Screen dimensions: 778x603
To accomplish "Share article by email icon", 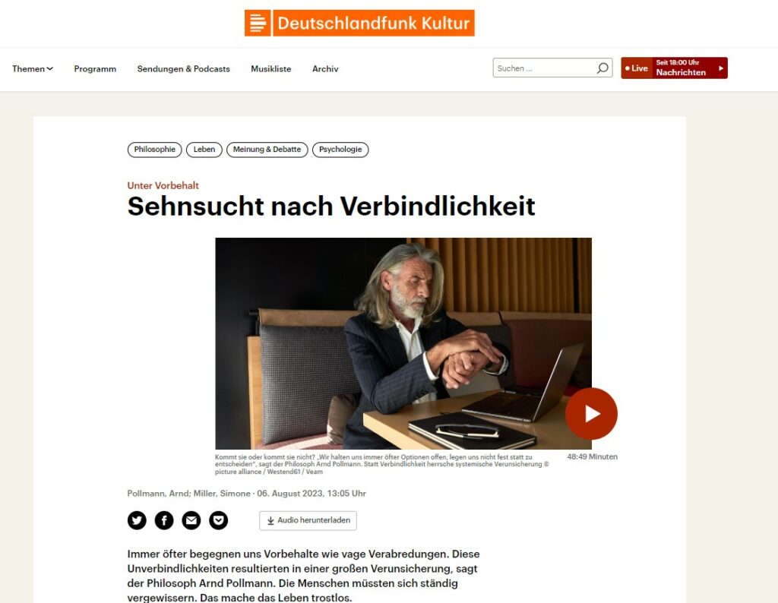I will click(191, 520).
